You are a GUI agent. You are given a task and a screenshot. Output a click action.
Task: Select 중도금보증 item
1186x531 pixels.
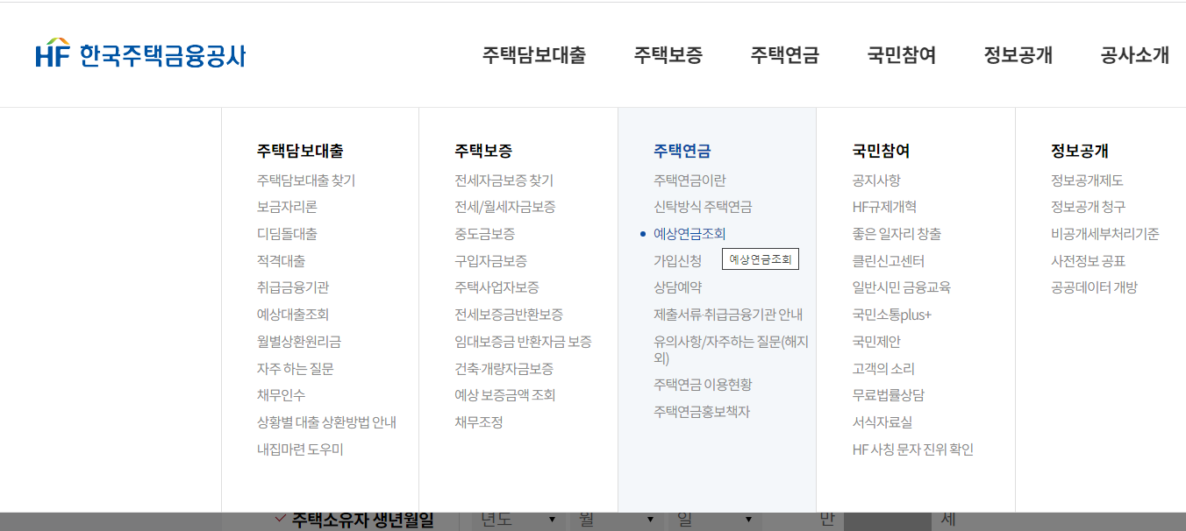point(484,234)
